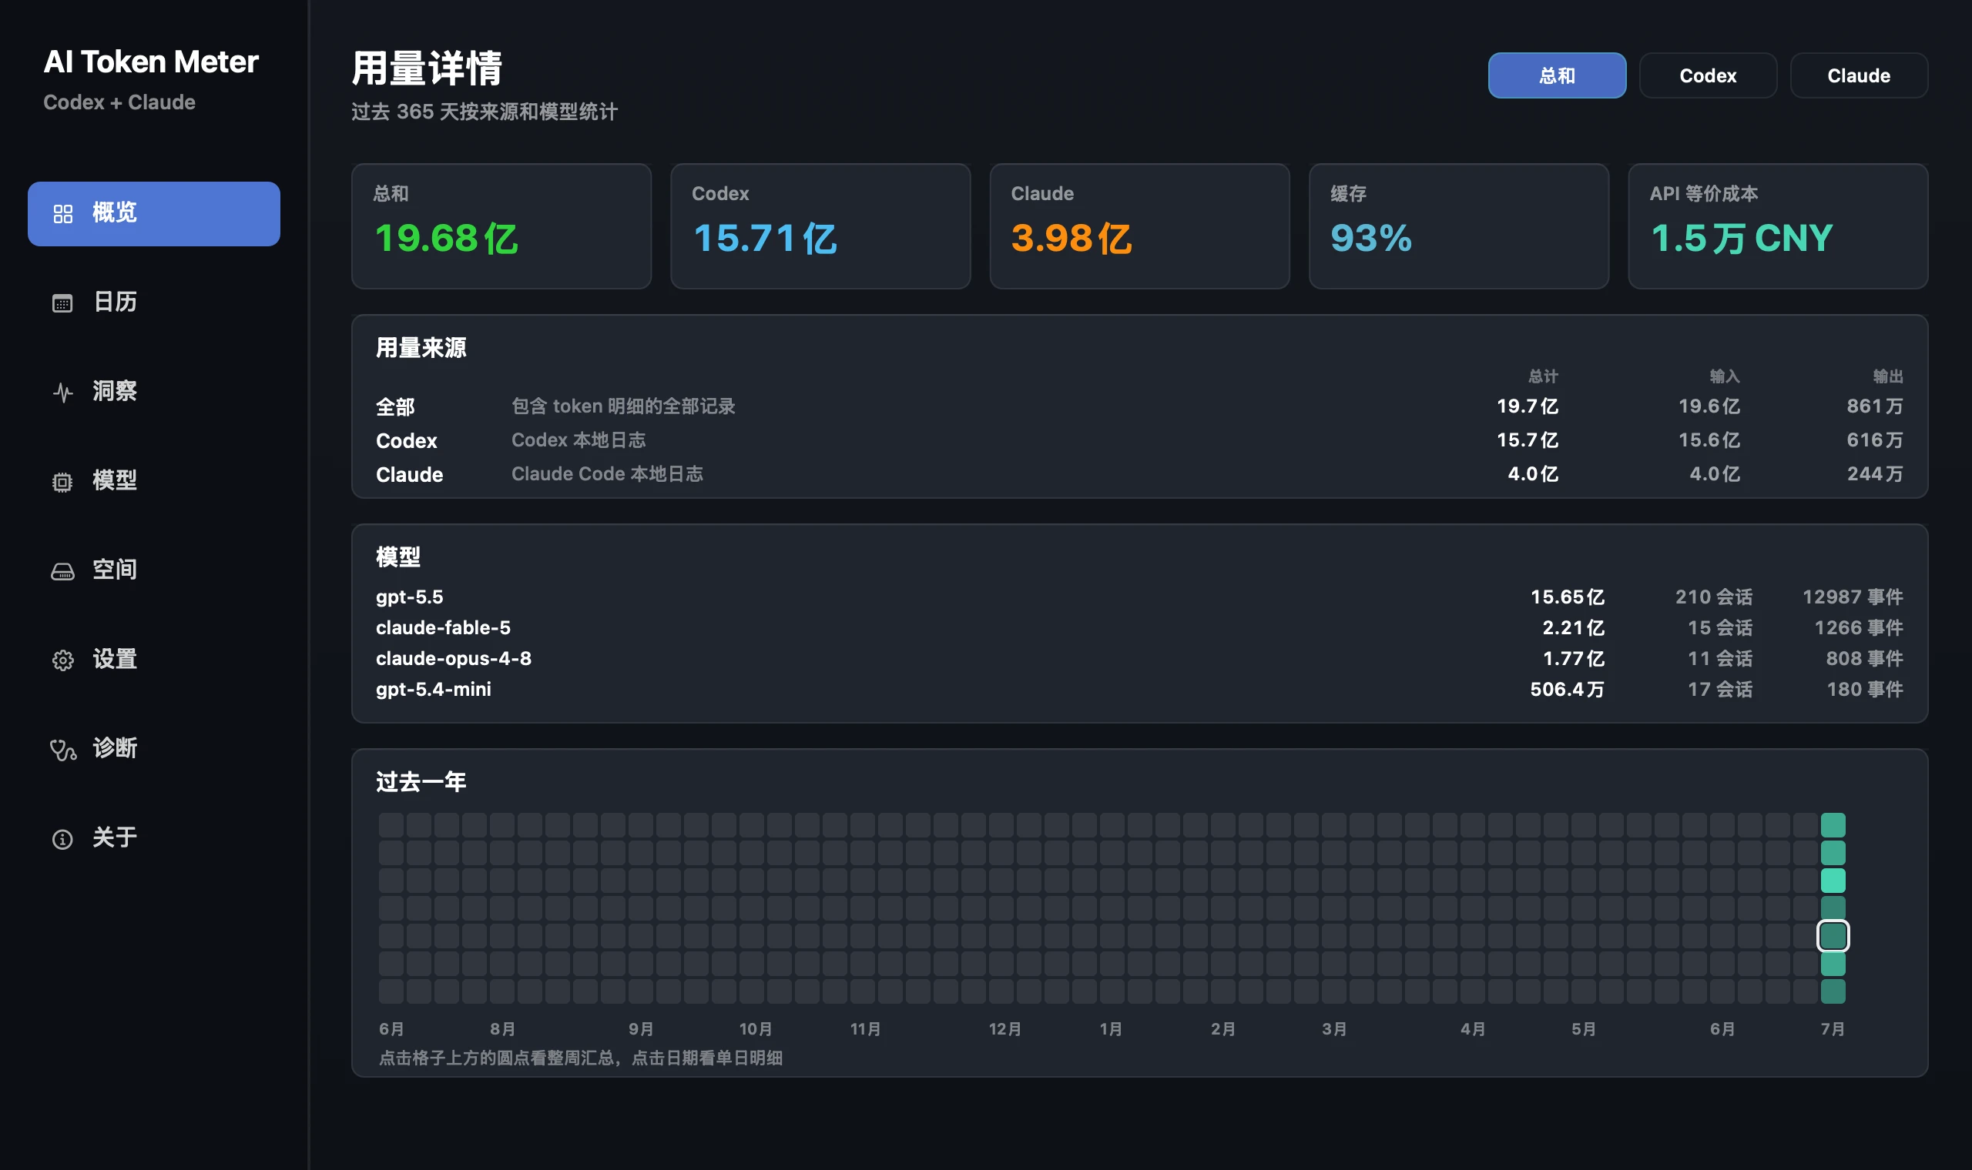Click the 诊断 stethoscope icon
Image resolution: width=1972 pixels, height=1170 pixels.
pos(63,749)
